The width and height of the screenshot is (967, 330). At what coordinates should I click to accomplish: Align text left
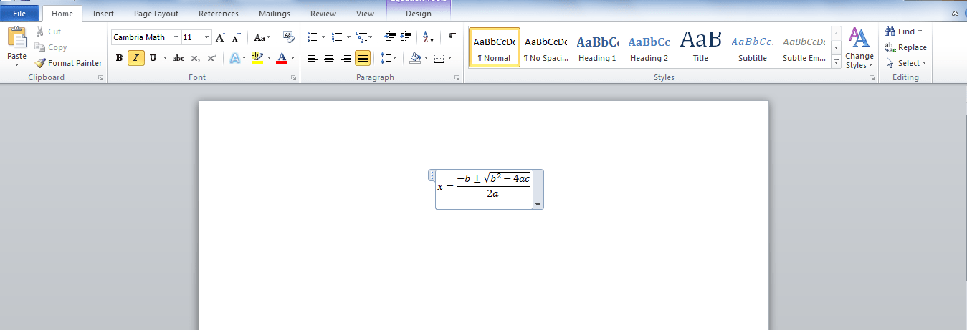(x=313, y=58)
